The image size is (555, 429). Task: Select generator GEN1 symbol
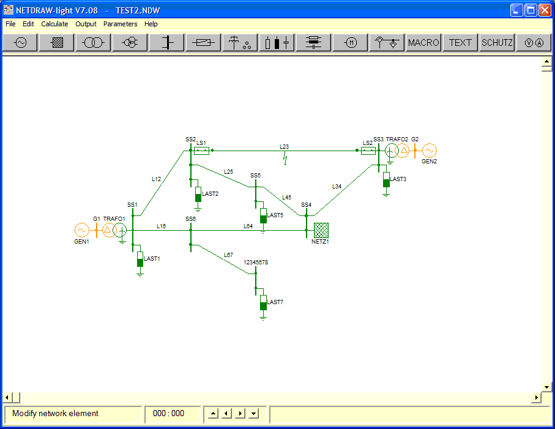(x=82, y=230)
